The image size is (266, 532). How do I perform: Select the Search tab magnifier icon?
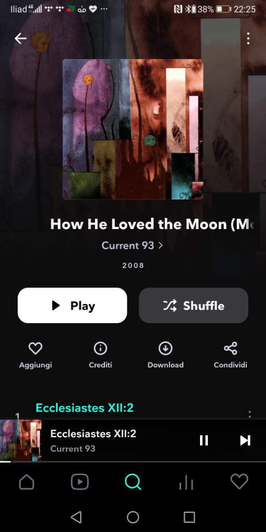click(133, 482)
